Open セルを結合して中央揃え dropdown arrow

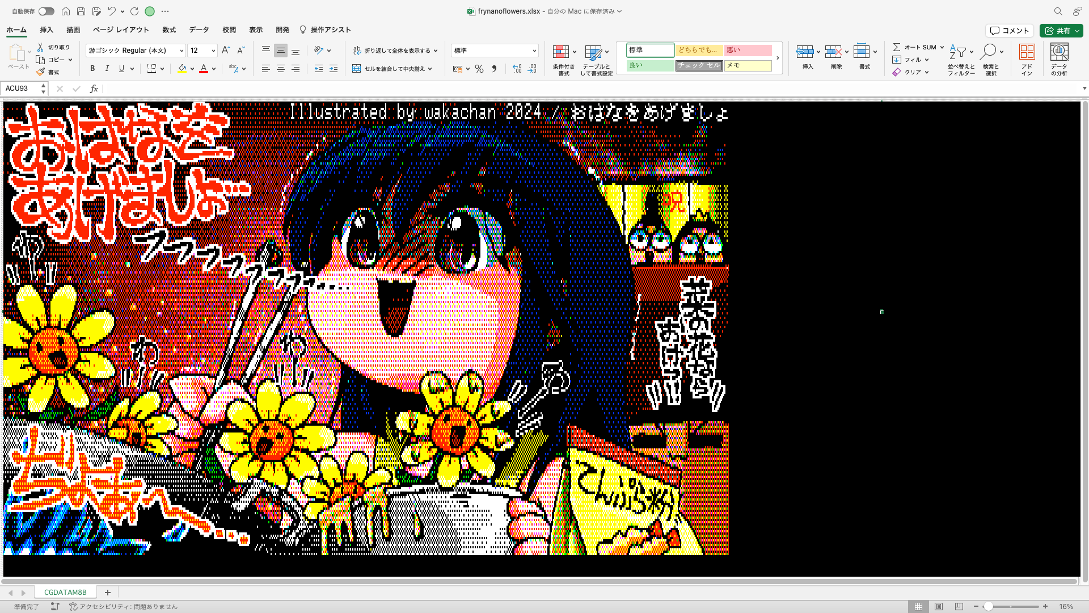430,69
